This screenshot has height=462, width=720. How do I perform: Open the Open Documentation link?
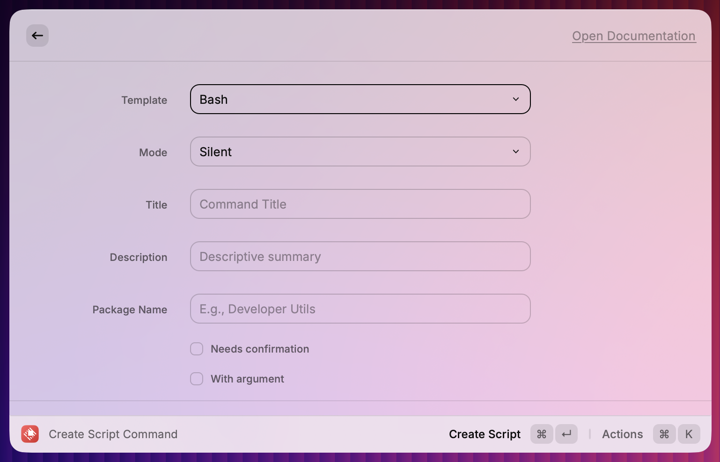click(634, 36)
